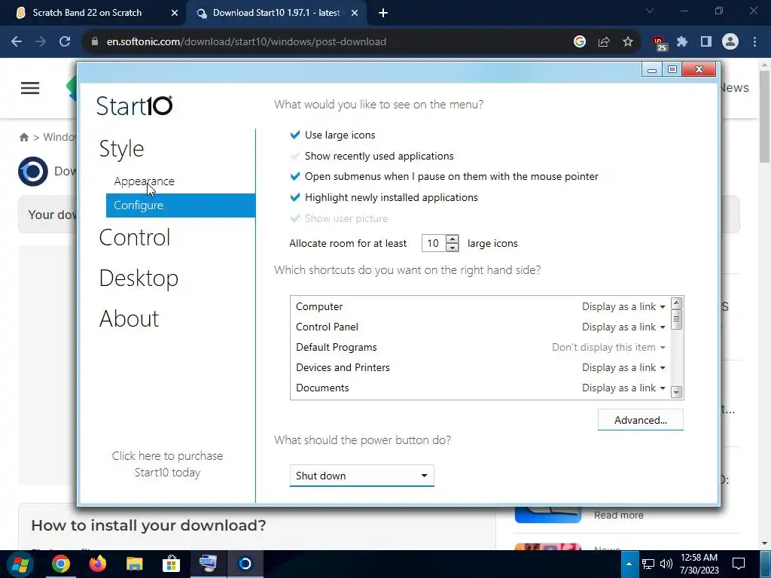Open Documents display mode dropdown
Screen dimensions: 771x578
click(623, 388)
